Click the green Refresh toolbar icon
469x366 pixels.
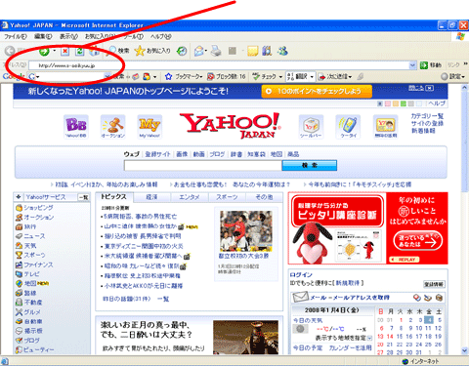(x=79, y=51)
